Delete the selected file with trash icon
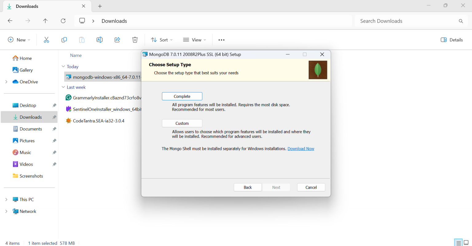Screen dimensions: 472x246 coord(135,40)
